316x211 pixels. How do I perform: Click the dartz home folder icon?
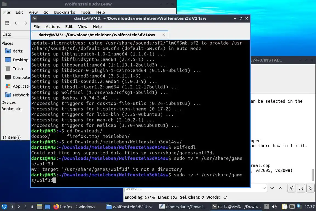coord(8,51)
